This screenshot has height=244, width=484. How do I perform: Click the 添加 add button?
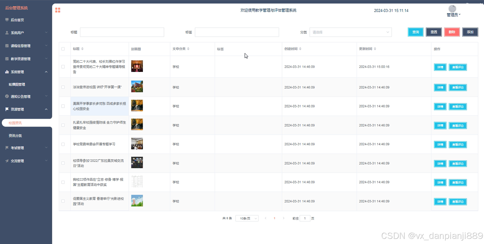[470, 32]
